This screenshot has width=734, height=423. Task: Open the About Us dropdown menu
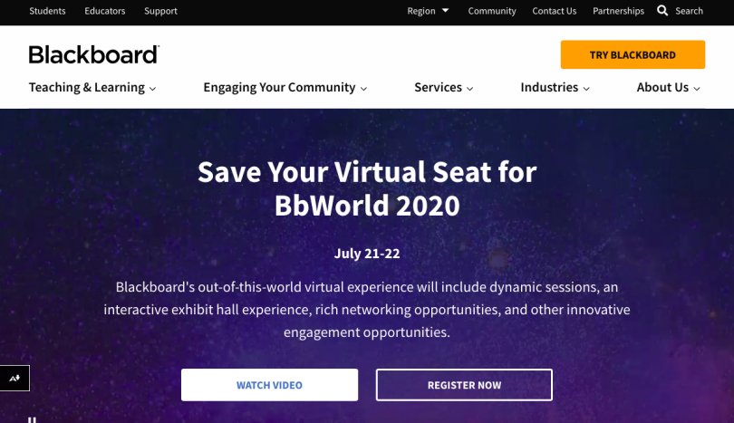[669, 88]
